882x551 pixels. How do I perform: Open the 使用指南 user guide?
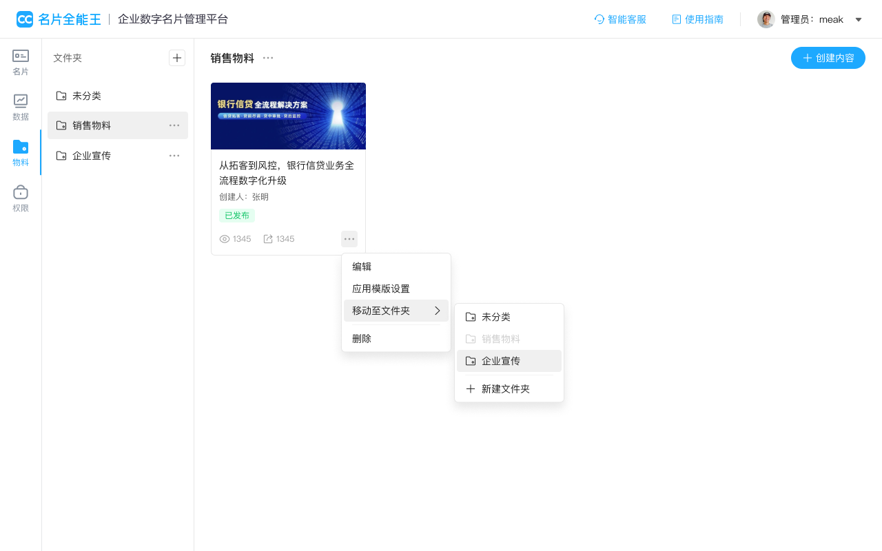coord(697,19)
